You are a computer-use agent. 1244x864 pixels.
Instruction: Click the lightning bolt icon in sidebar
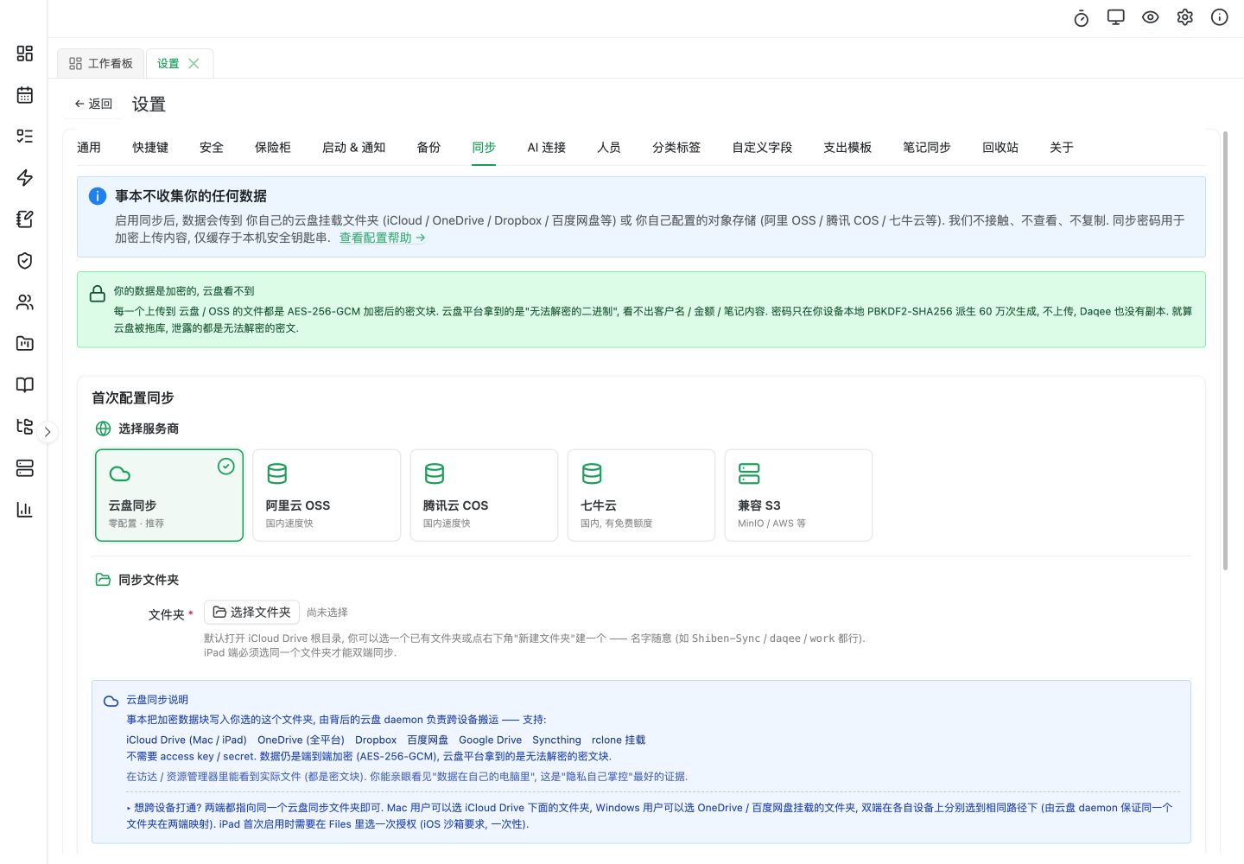(x=25, y=178)
